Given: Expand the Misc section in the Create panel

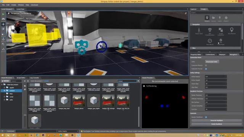Looking at the screenshot, I should pos(191,48).
